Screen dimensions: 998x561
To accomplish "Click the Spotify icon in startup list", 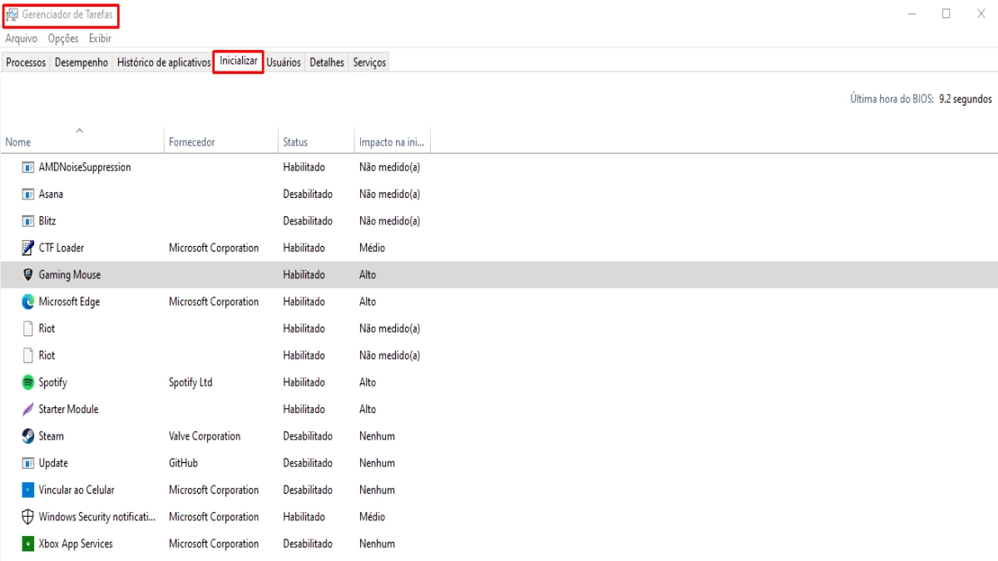I will pyautogui.click(x=27, y=382).
